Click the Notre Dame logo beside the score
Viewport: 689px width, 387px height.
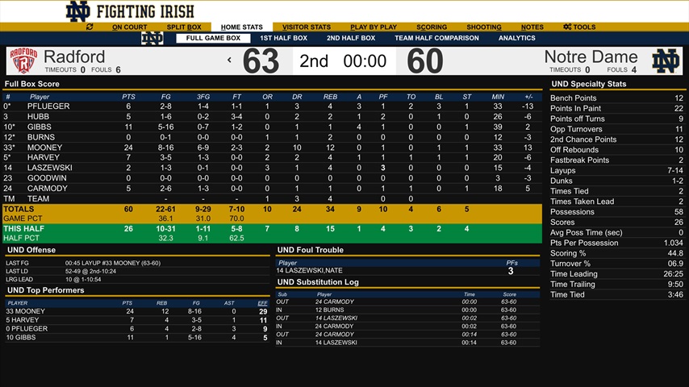(666, 61)
